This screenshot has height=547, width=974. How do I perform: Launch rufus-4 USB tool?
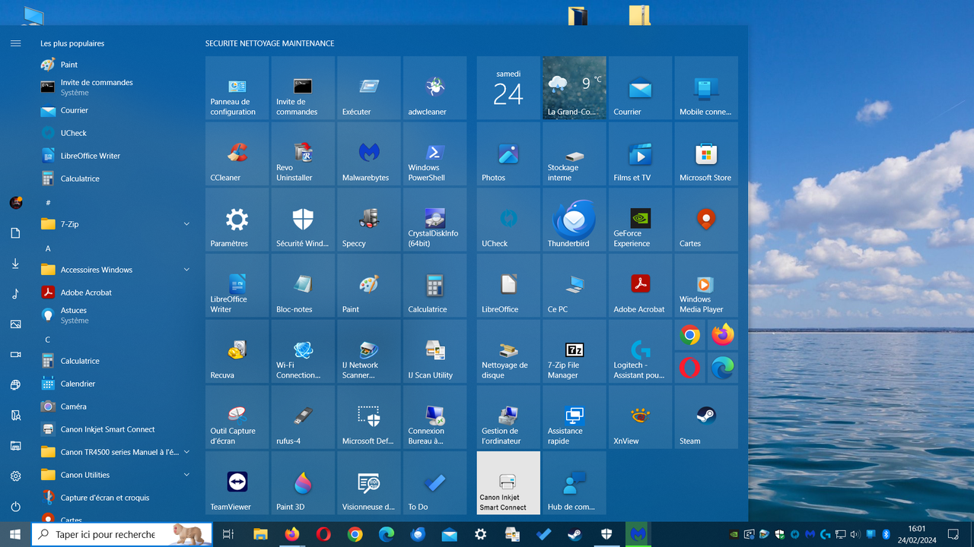pyautogui.click(x=302, y=417)
